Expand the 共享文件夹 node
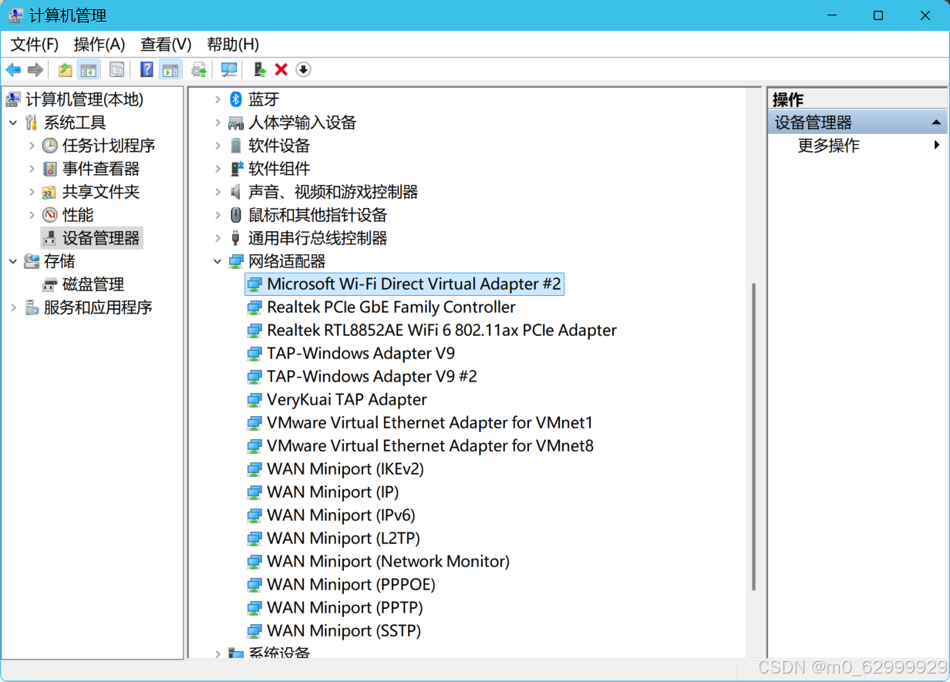 32,192
